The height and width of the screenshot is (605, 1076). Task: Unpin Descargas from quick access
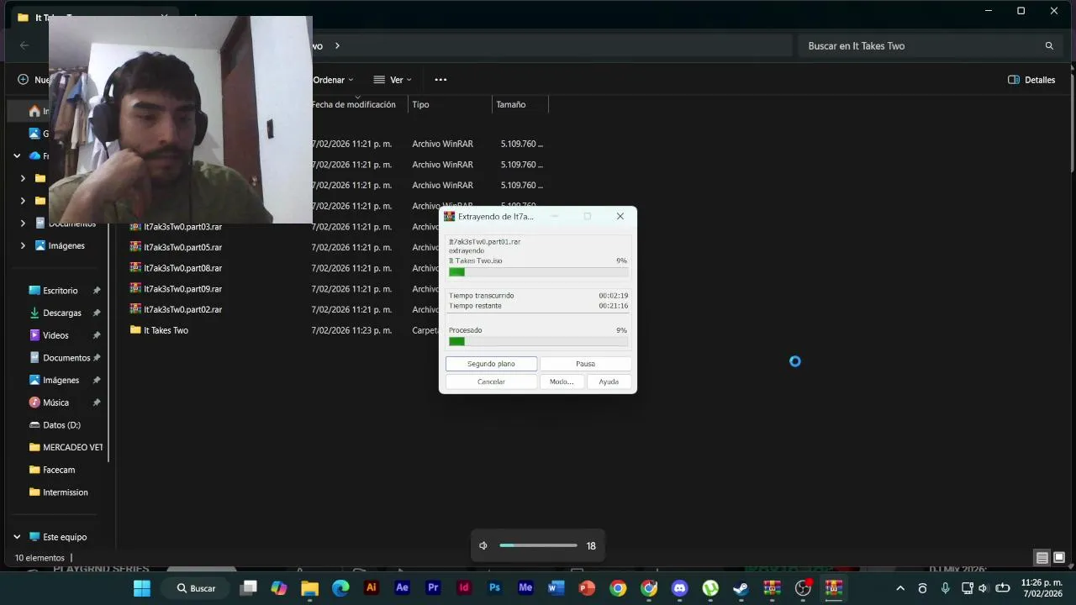click(x=97, y=313)
